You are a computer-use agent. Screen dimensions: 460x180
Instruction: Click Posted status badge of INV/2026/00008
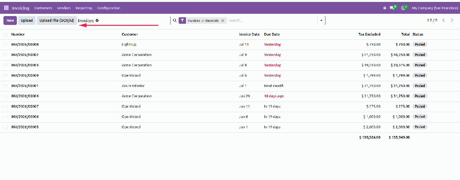point(420,44)
